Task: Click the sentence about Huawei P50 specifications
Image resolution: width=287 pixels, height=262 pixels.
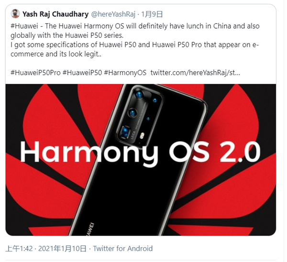Action: click(134, 49)
